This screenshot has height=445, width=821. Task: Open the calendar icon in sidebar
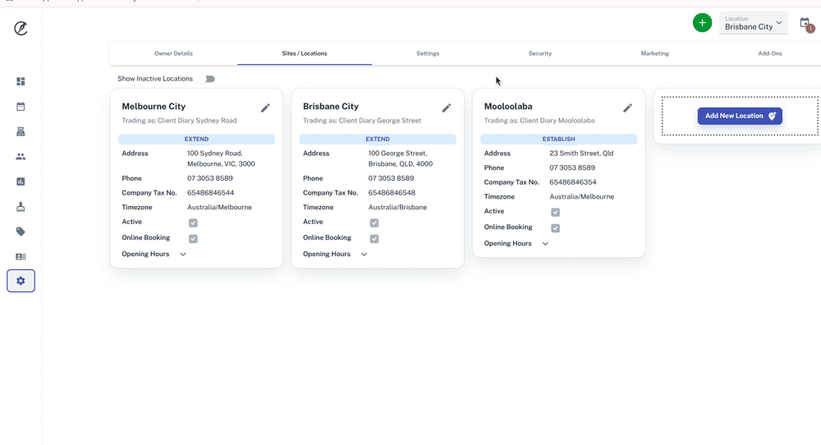pyautogui.click(x=21, y=107)
